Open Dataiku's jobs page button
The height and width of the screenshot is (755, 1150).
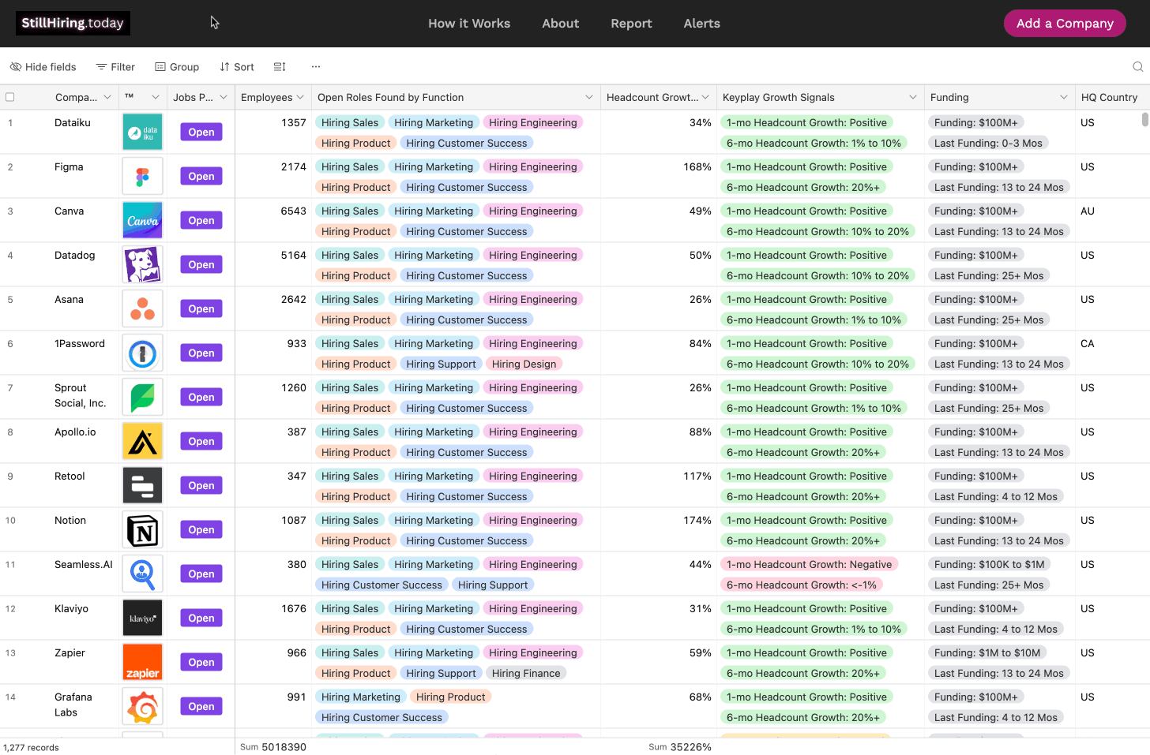click(201, 132)
